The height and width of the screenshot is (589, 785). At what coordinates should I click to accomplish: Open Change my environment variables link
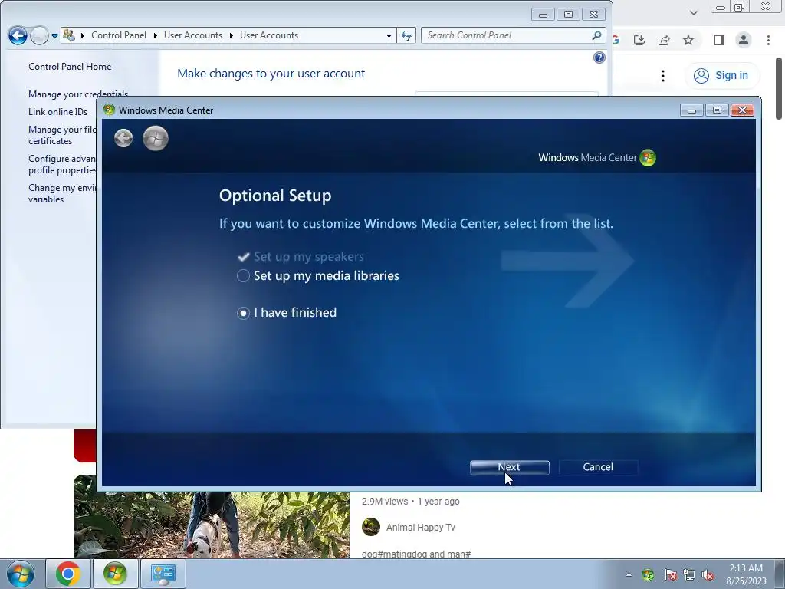pos(62,193)
